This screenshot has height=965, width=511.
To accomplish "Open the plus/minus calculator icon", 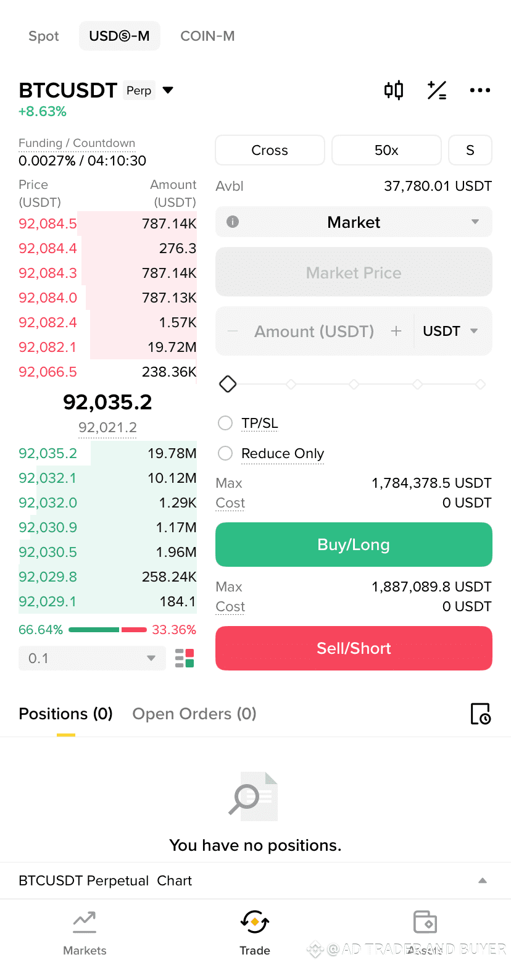I will tap(437, 91).
